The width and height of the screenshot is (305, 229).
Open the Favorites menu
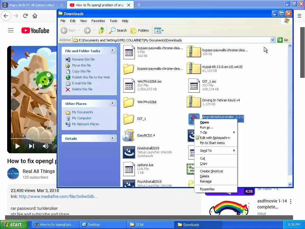coord(98,21)
